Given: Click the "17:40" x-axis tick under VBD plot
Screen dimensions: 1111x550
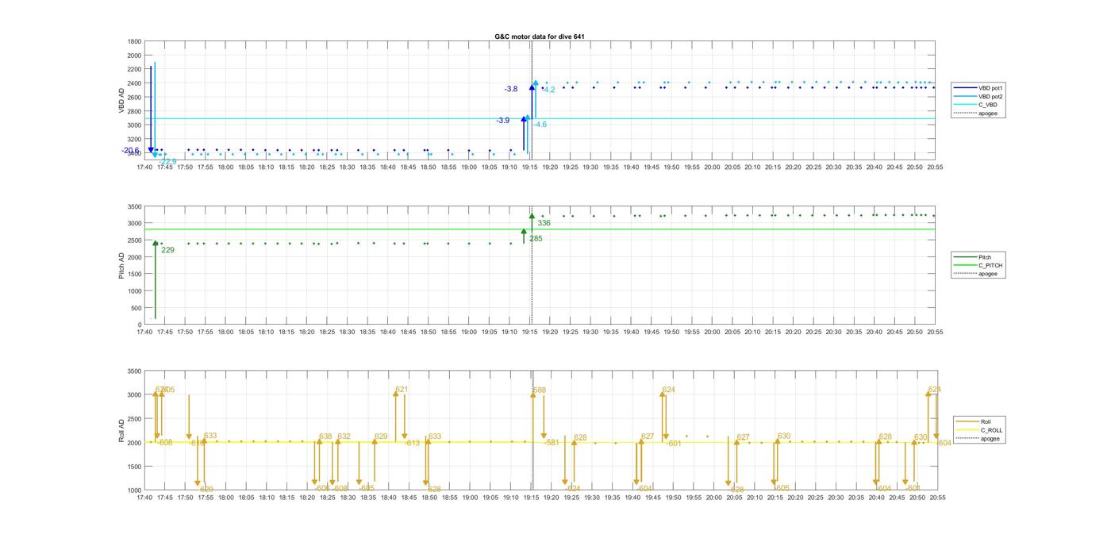Looking at the screenshot, I should tap(144, 167).
